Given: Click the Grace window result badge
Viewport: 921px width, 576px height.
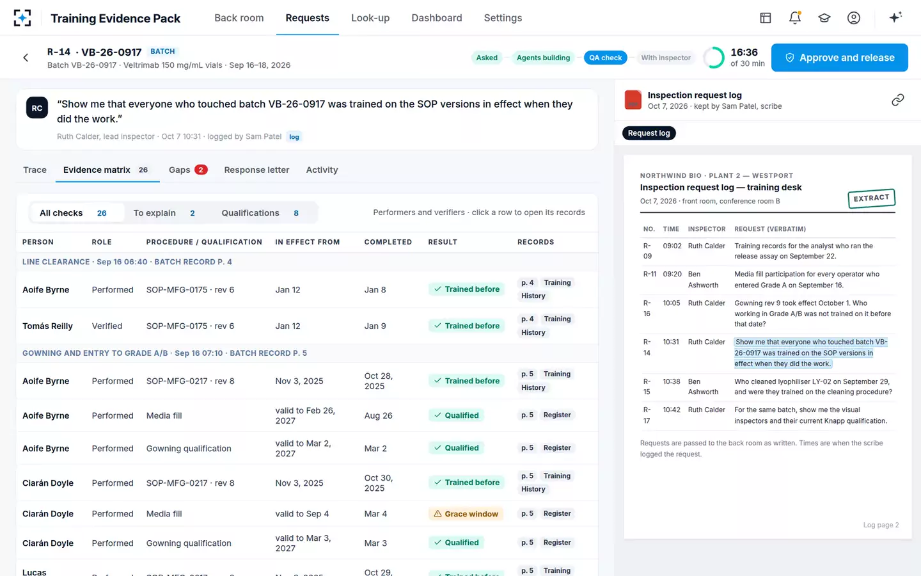Looking at the screenshot, I should pos(466,514).
